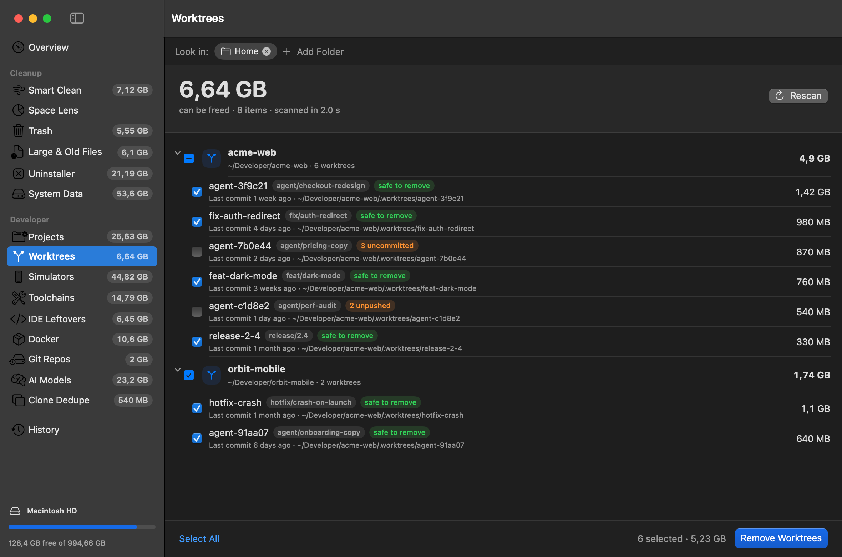Open the Worktrees sidebar section

click(x=82, y=256)
